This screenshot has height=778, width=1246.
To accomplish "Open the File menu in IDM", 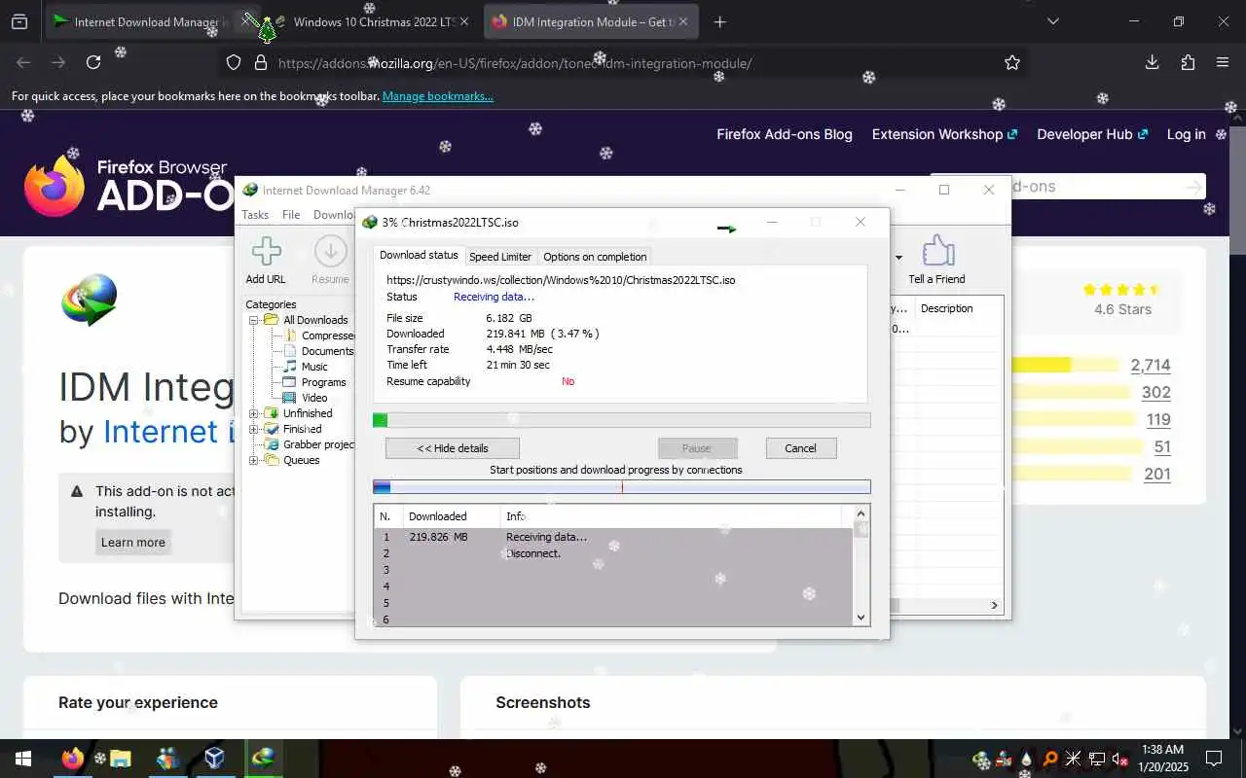I will 291,215.
